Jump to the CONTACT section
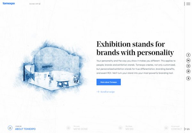 177,128
